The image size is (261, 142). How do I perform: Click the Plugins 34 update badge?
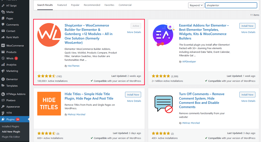[x=18, y=119]
